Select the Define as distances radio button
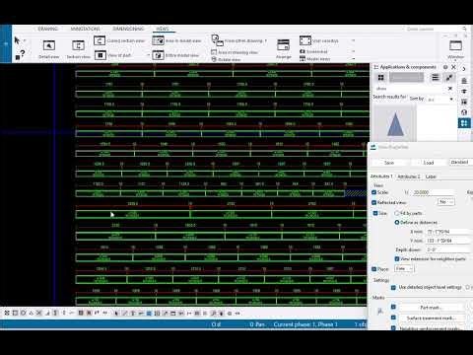 [397, 222]
